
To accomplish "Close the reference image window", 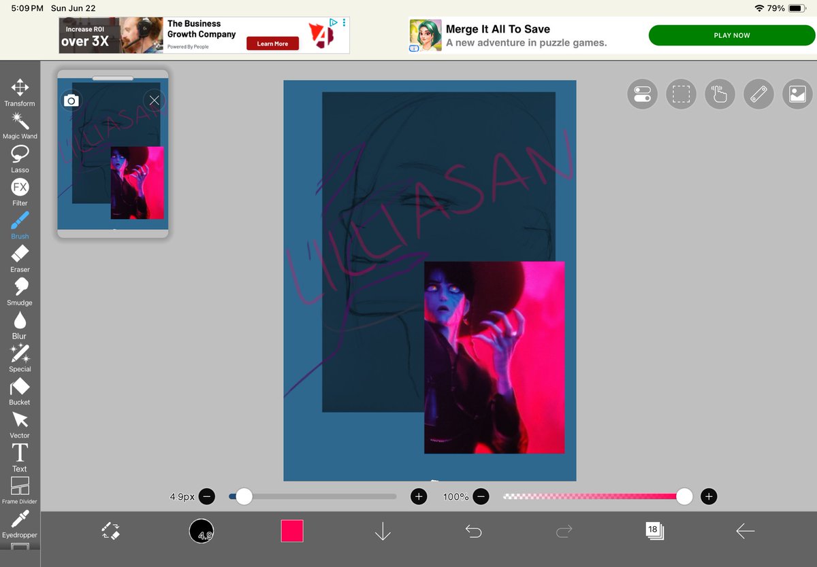I will (x=155, y=101).
